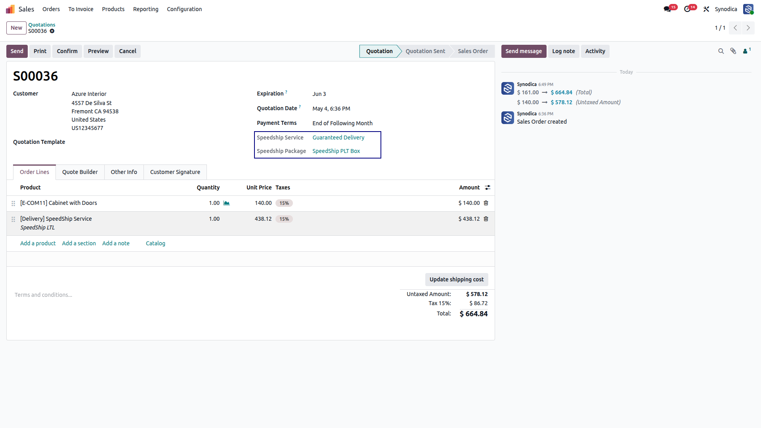Open the Sales app home icon
The height and width of the screenshot is (428, 761).
pos(10,9)
